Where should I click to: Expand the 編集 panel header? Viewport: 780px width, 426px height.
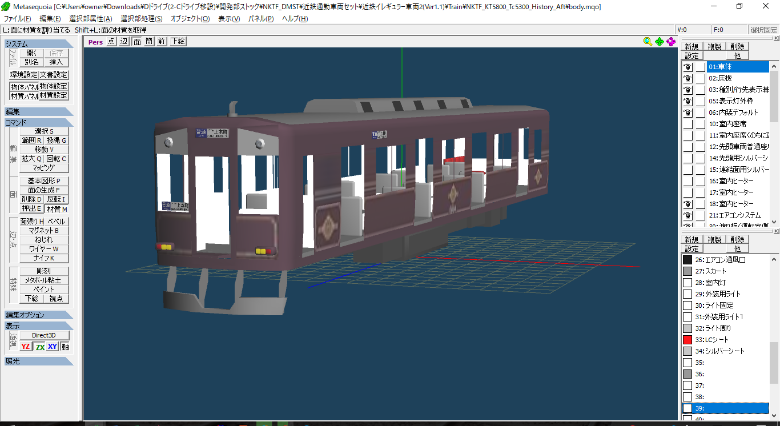pyautogui.click(x=39, y=112)
